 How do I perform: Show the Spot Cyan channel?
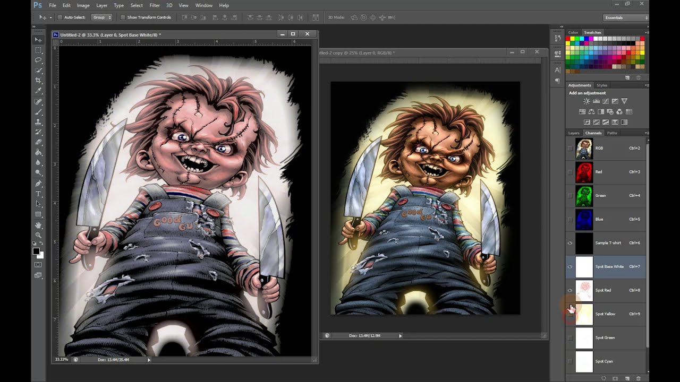570,361
